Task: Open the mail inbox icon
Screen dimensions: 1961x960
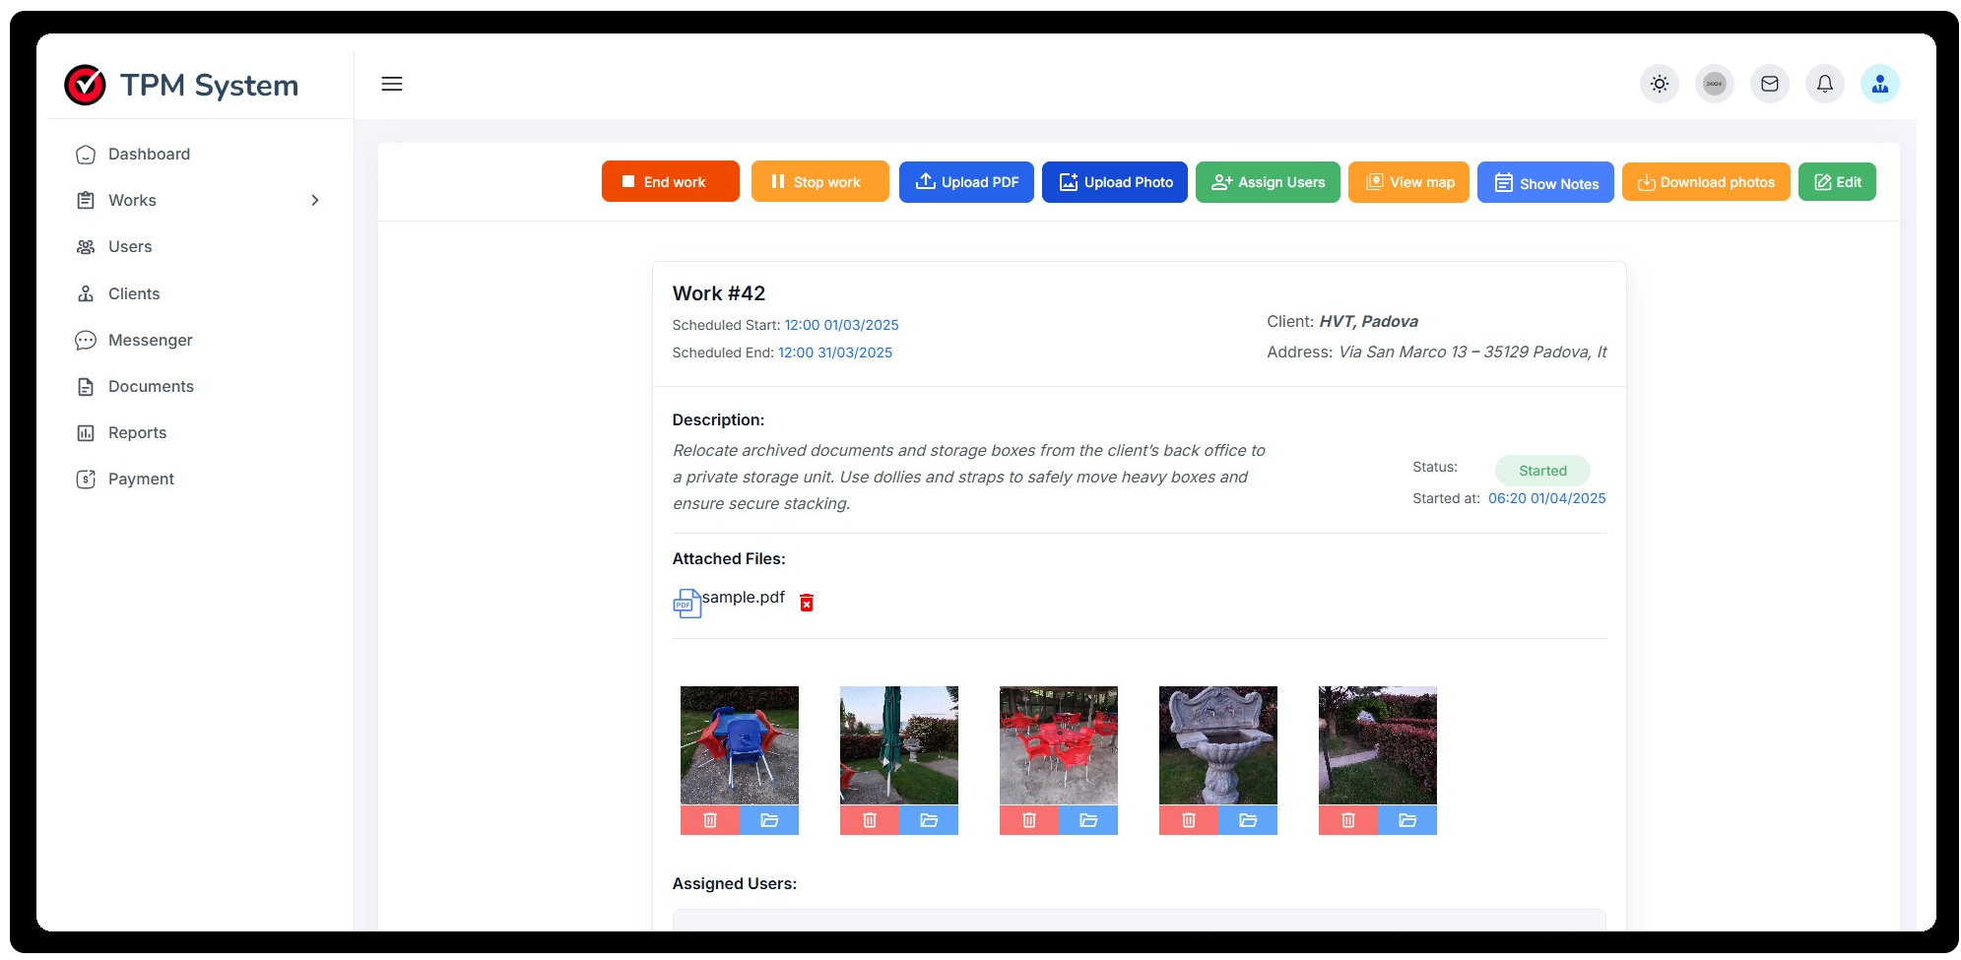Action: pyautogui.click(x=1770, y=84)
